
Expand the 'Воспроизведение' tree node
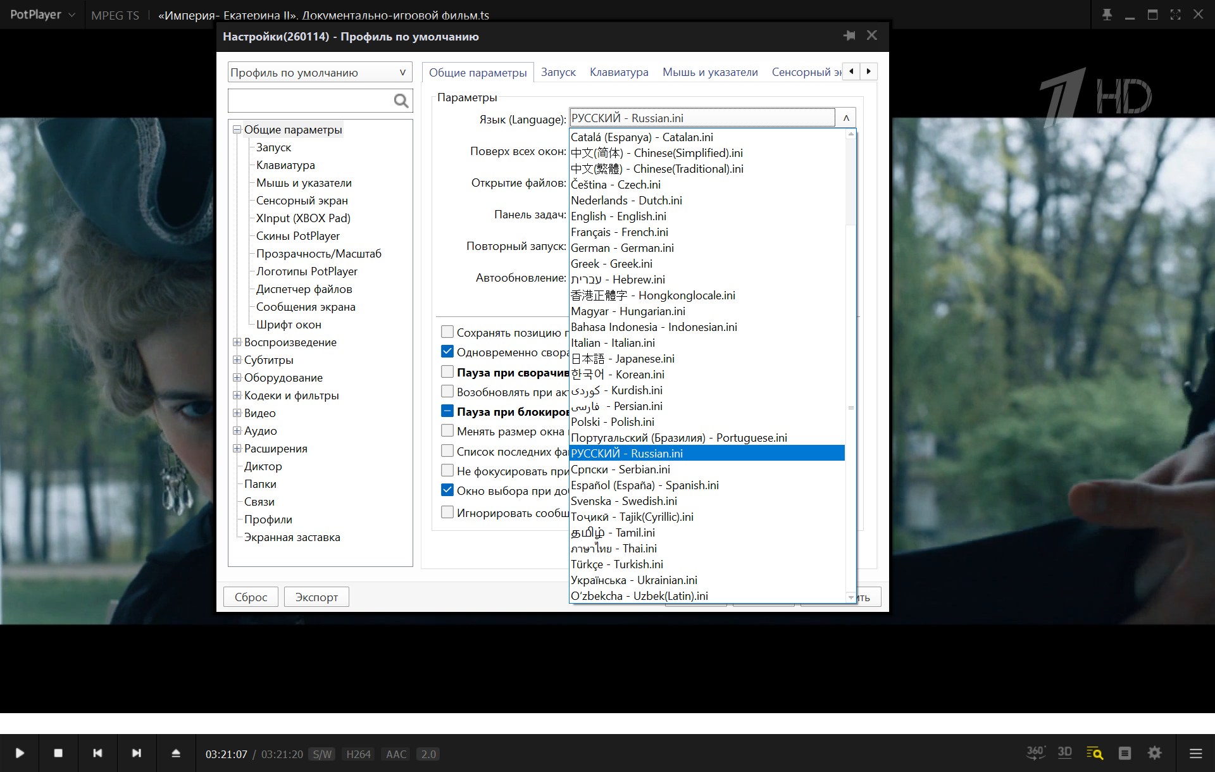(237, 342)
